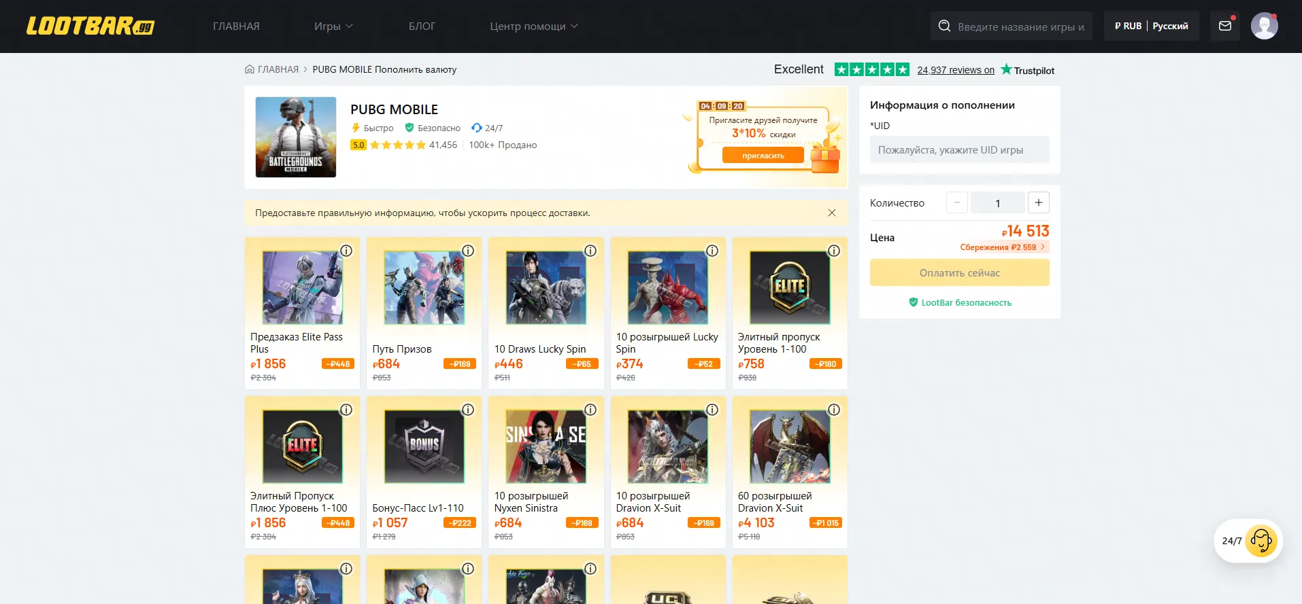Select the Бонус-Пасс Lv1-110 product image
The height and width of the screenshot is (604, 1302).
[424, 446]
